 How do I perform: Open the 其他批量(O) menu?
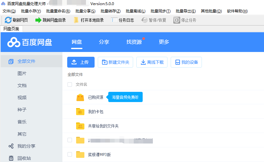[x=211, y=11]
